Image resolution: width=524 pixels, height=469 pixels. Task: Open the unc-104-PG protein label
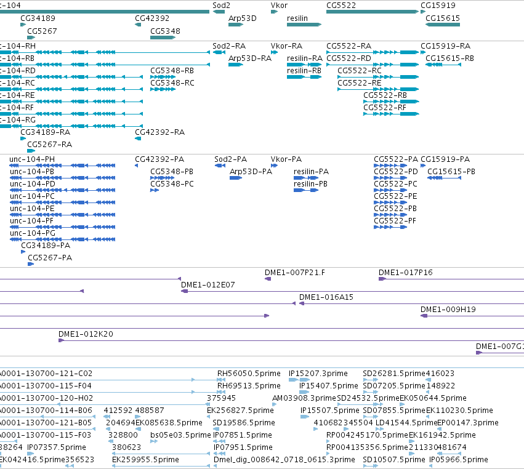pos(33,233)
